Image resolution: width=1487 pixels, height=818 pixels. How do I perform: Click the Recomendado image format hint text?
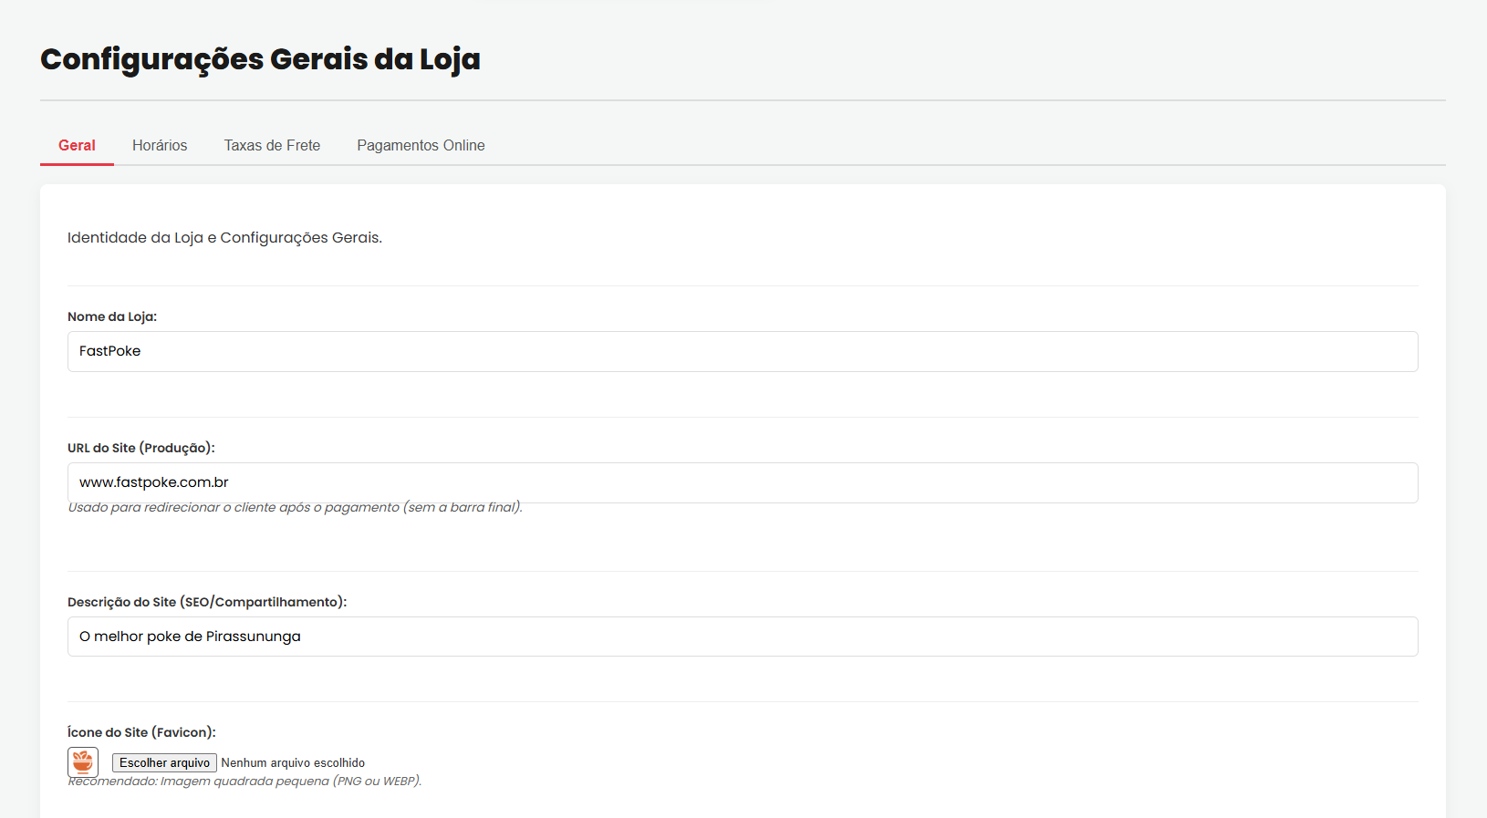pyautogui.click(x=244, y=782)
